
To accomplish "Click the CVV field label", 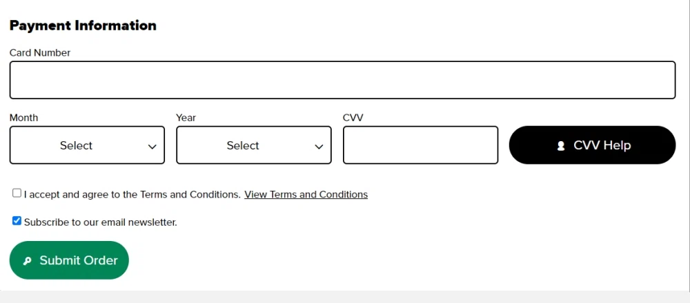I will 353,118.
